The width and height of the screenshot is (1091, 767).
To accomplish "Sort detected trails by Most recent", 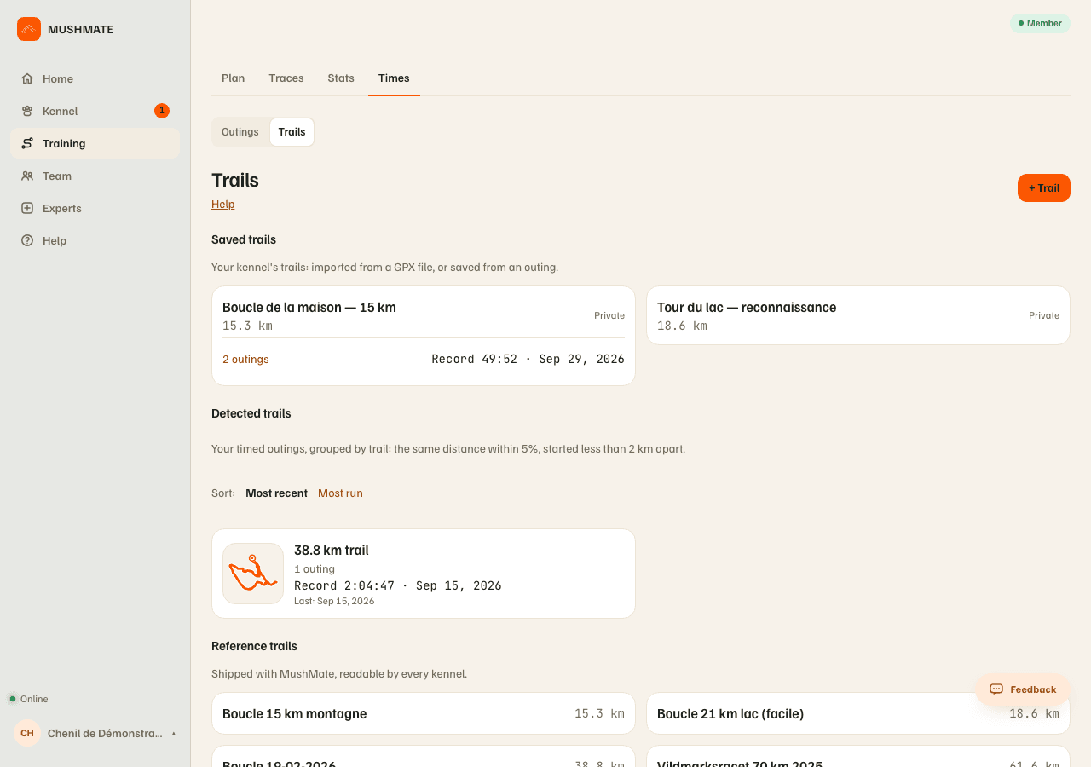I will 276,493.
